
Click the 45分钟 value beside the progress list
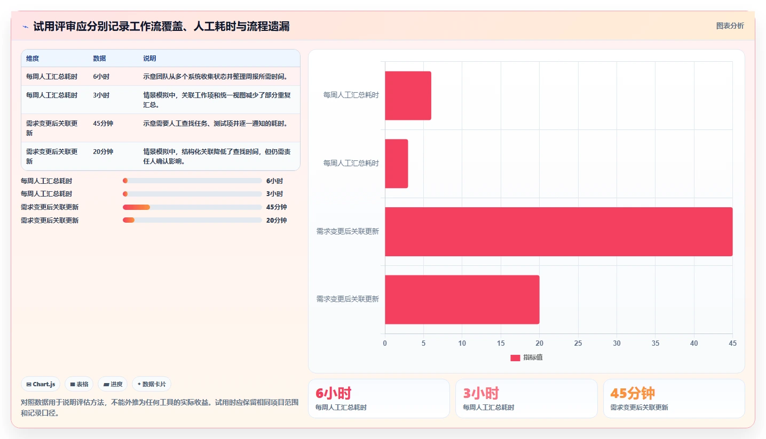pyautogui.click(x=277, y=207)
